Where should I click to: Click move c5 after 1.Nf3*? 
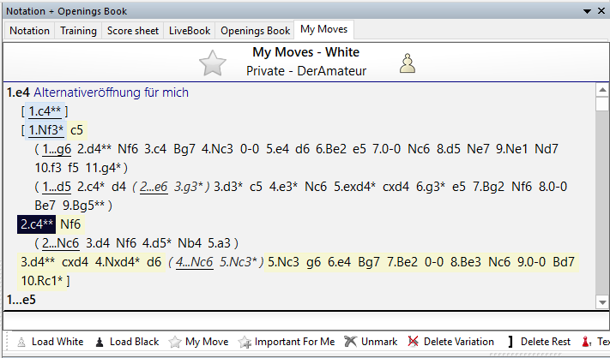76,130
